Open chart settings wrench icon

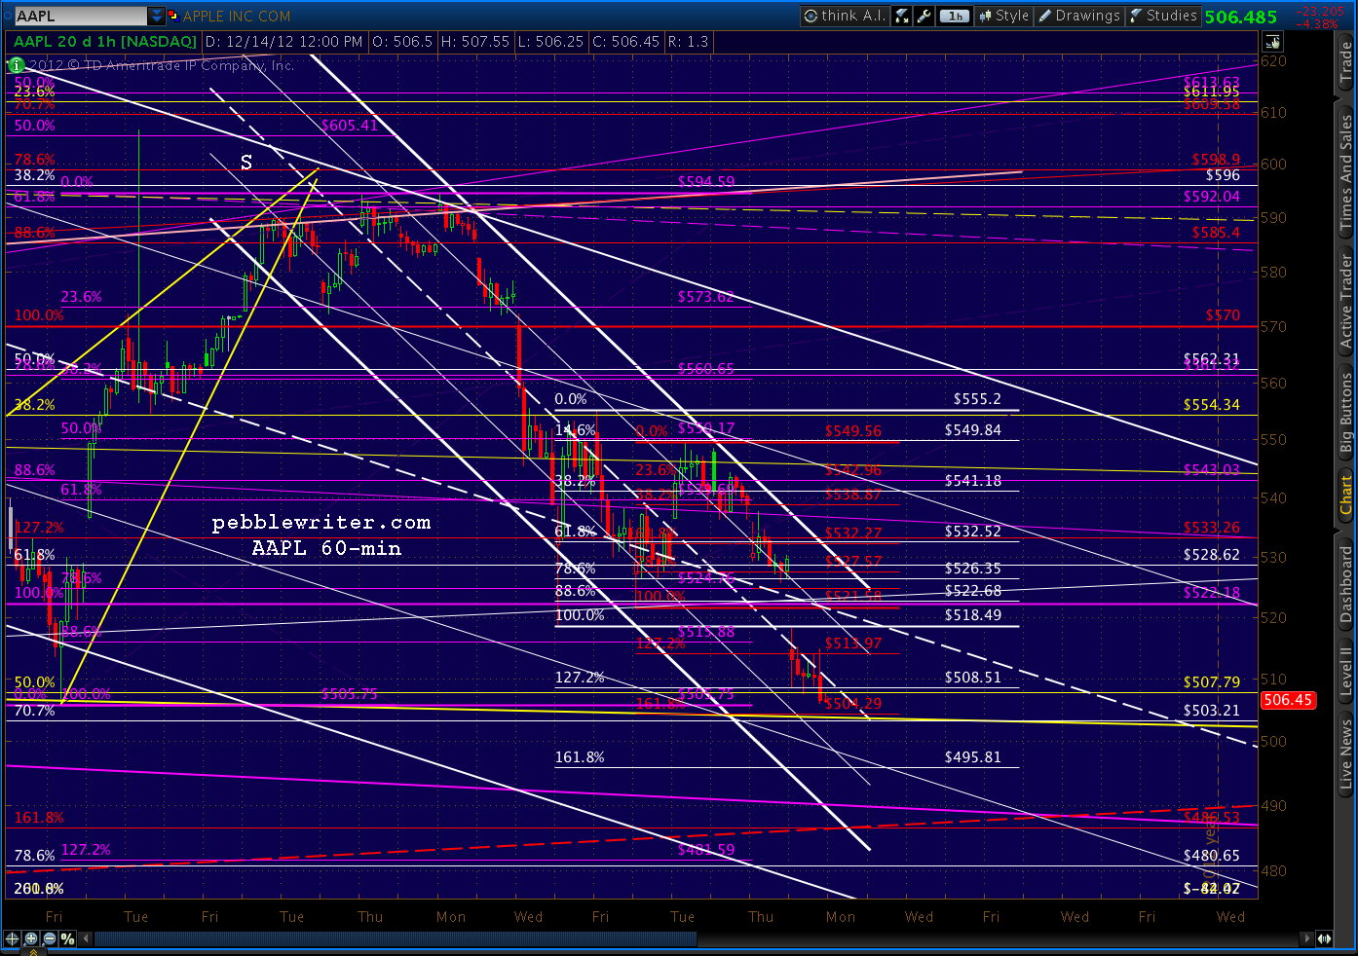(x=924, y=16)
